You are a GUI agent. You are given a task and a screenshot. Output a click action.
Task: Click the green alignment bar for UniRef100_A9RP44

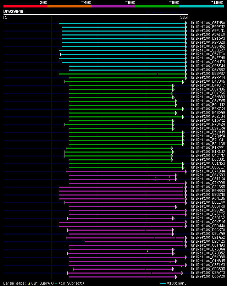click(x=127, y=78)
